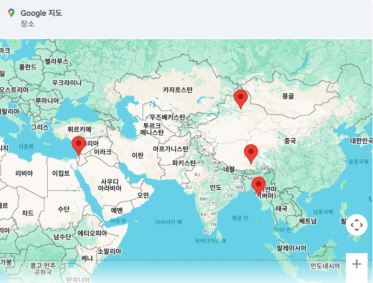
Task: Click the (버마) Myanmar label
Action: (268, 196)
